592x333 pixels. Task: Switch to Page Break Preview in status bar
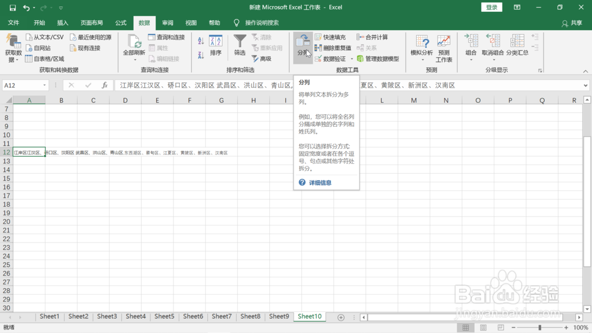tap(501, 327)
